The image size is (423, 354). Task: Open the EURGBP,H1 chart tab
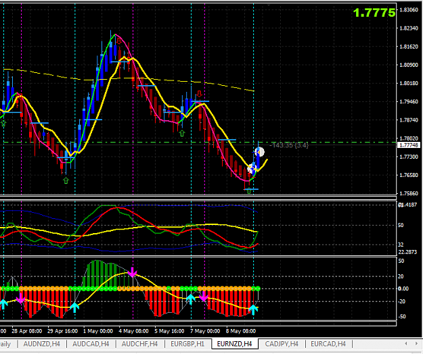pyautogui.click(x=187, y=344)
